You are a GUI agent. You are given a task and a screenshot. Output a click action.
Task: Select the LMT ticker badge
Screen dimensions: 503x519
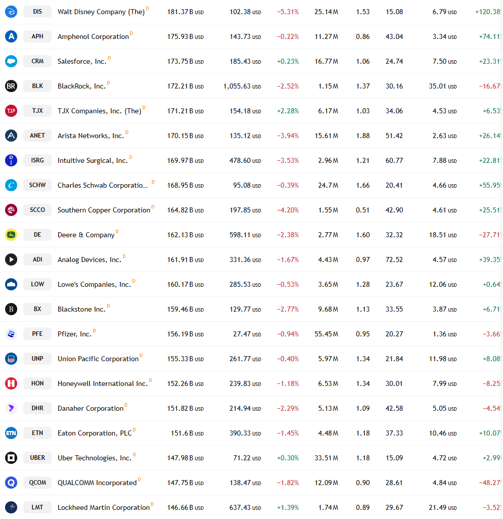(x=37, y=507)
